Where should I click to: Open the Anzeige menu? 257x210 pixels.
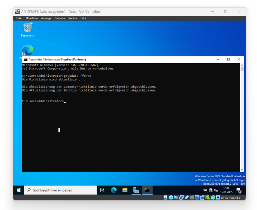[46, 18]
